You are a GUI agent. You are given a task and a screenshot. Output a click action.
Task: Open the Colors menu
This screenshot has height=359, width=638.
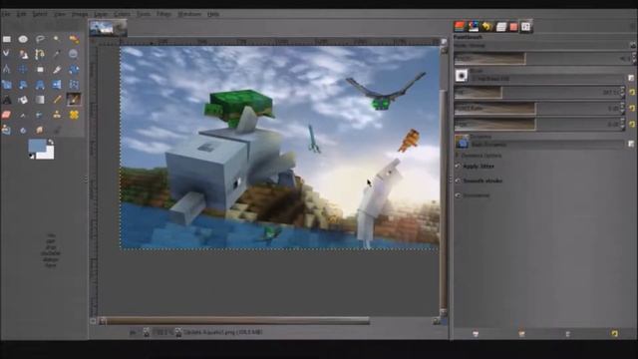122,14
